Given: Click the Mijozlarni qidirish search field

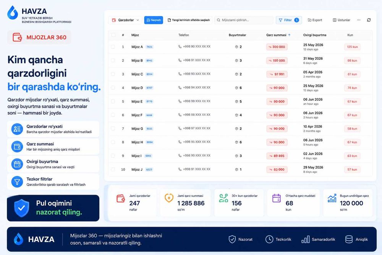Looking at the screenshot, I should point(244,20).
